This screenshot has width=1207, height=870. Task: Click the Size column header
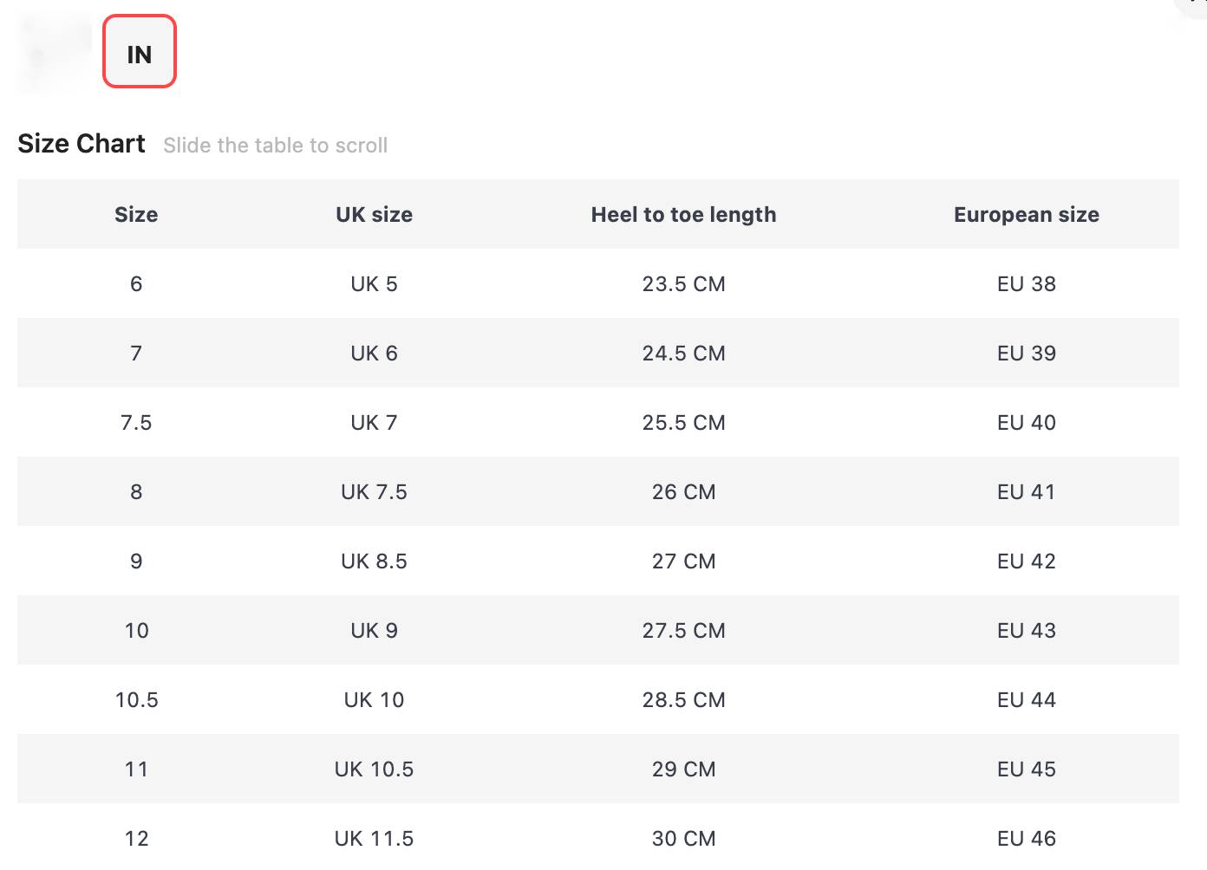pyautogui.click(x=136, y=215)
